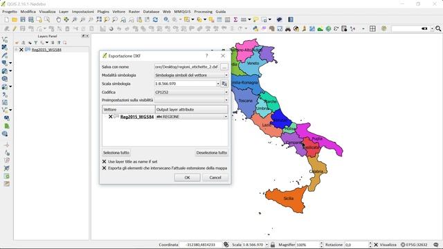Click the Coordinata field in status bar
The width and height of the screenshot is (443, 249).
click(201, 245)
